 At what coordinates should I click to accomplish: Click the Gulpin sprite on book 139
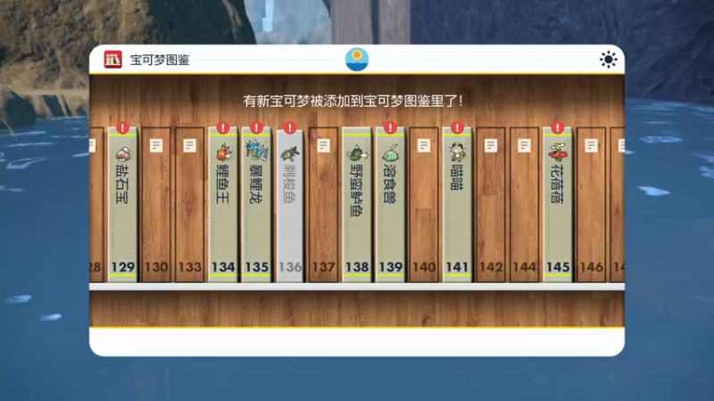(x=390, y=153)
